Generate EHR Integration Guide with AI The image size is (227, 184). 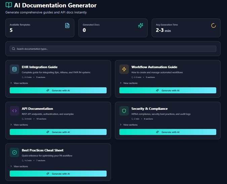[x=58, y=90]
